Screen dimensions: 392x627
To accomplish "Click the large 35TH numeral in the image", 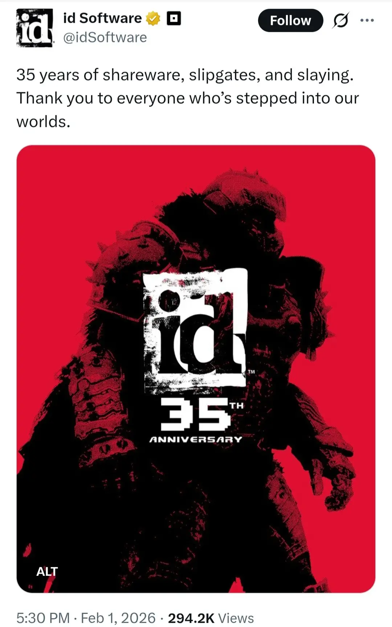I will click(202, 414).
